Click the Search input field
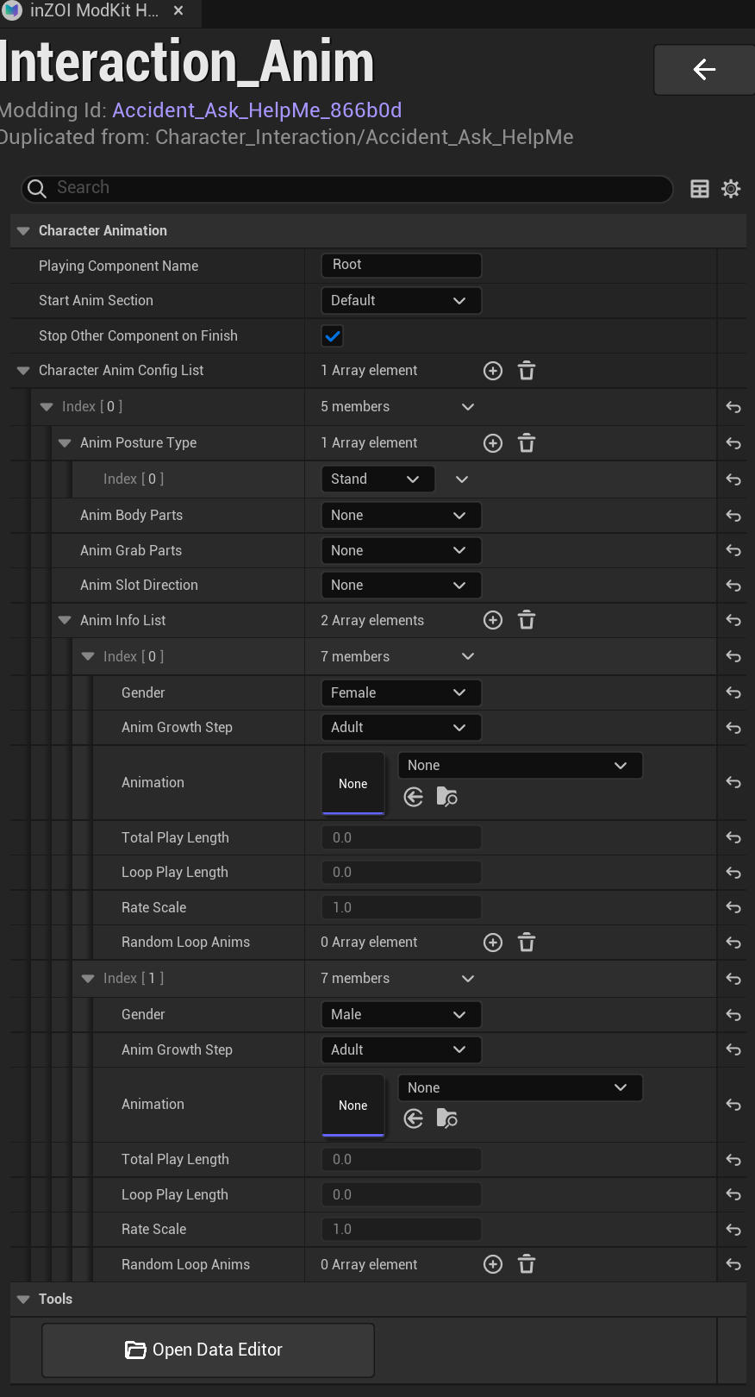The height and width of the screenshot is (1397, 755). (346, 188)
